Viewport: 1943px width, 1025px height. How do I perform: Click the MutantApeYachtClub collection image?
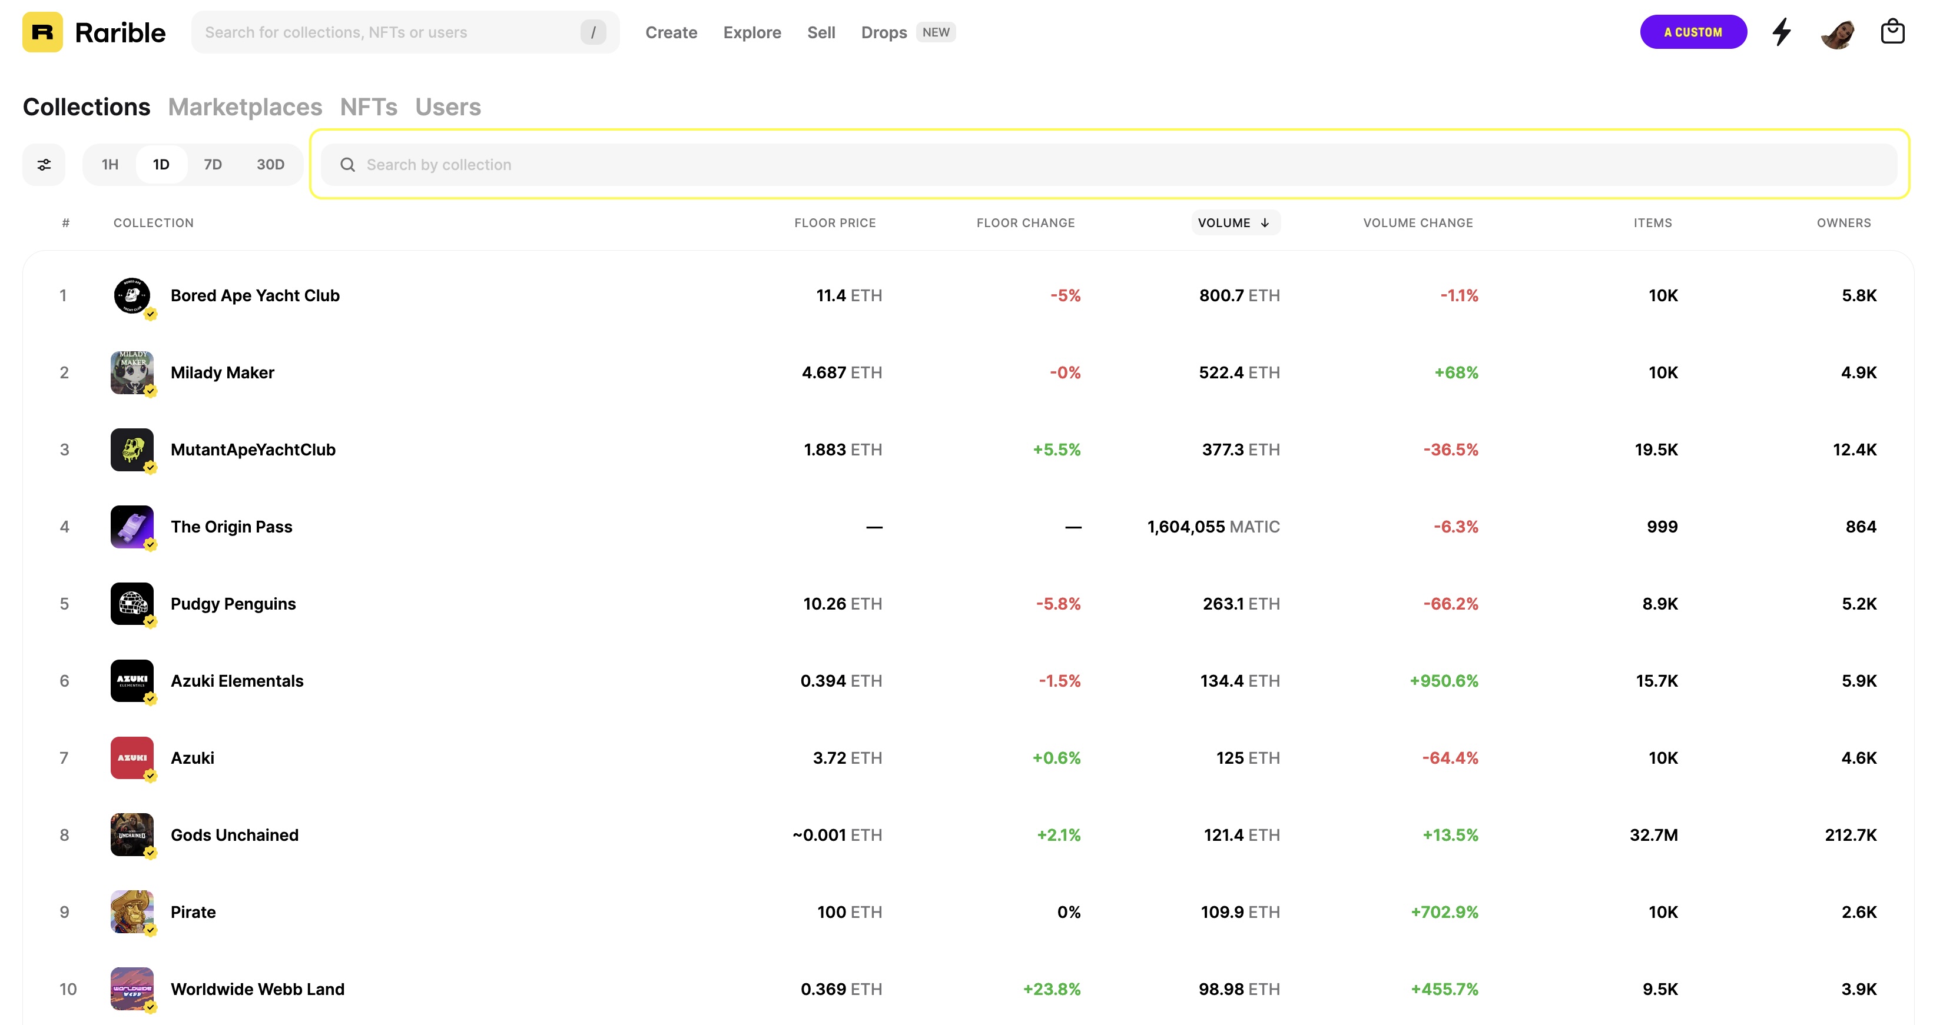coord(132,449)
